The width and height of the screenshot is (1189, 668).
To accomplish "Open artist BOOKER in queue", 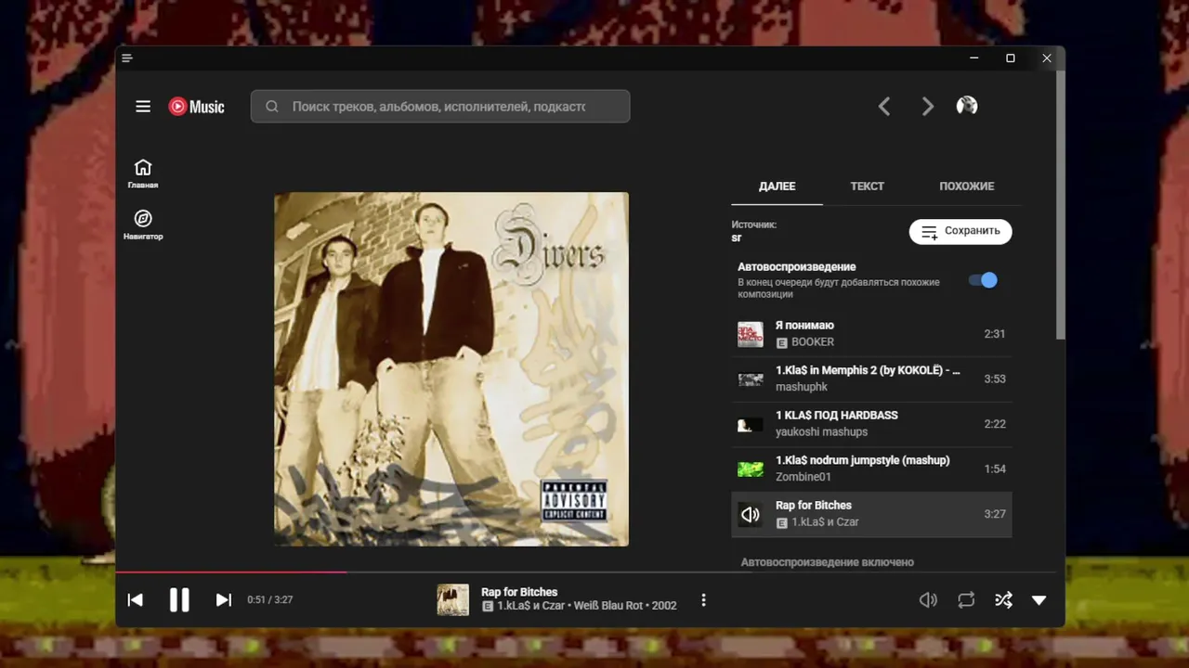I will [813, 342].
